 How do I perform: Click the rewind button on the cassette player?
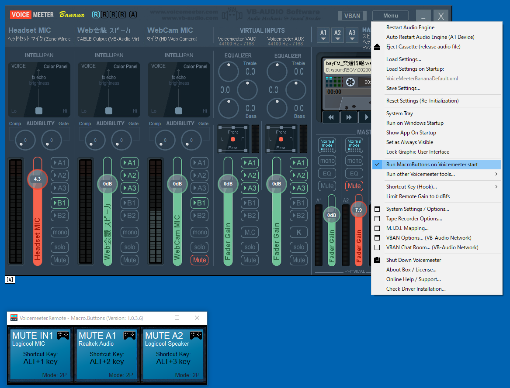click(331, 117)
